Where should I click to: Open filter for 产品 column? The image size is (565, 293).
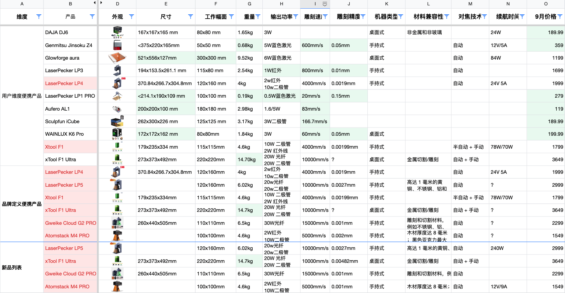coord(92,17)
